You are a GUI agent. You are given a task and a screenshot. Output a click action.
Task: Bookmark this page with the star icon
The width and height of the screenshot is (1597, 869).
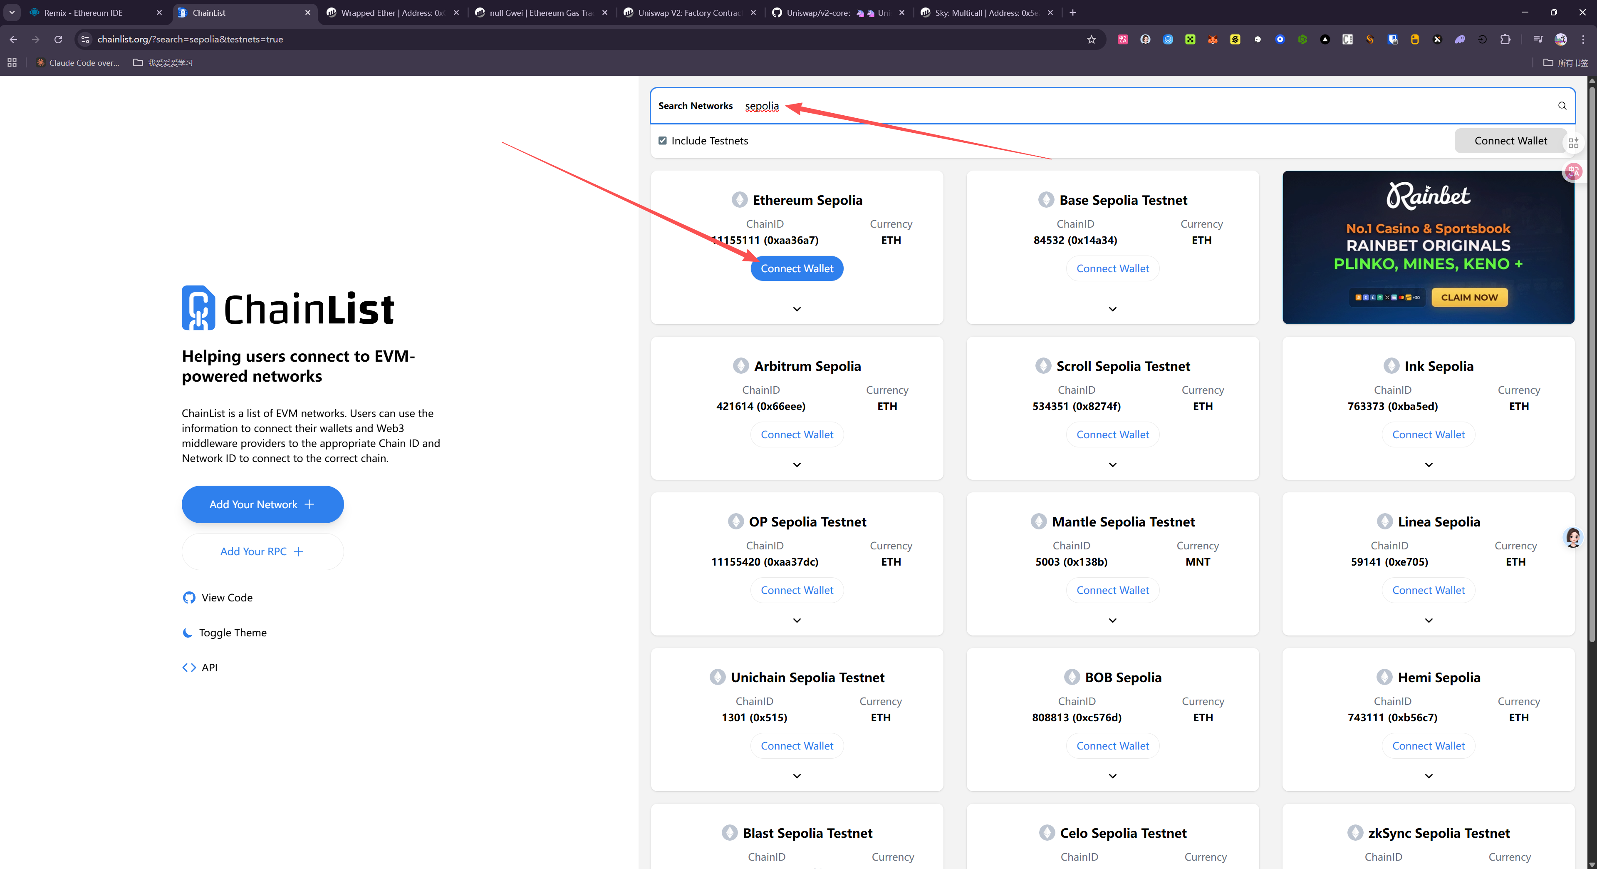tap(1091, 39)
